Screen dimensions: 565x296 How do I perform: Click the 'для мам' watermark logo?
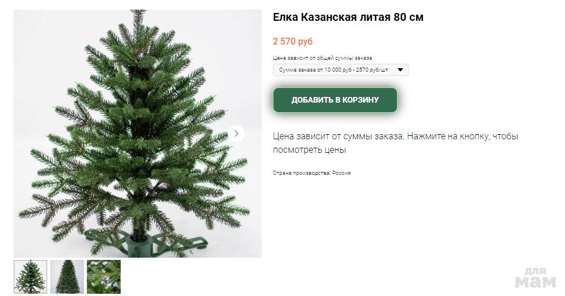click(x=536, y=277)
